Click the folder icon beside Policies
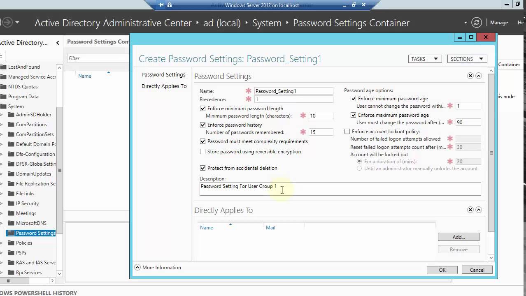The height and width of the screenshot is (296, 526). tap(11, 243)
